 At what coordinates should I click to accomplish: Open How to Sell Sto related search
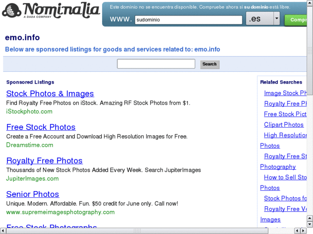pyautogui.click(x=285, y=177)
